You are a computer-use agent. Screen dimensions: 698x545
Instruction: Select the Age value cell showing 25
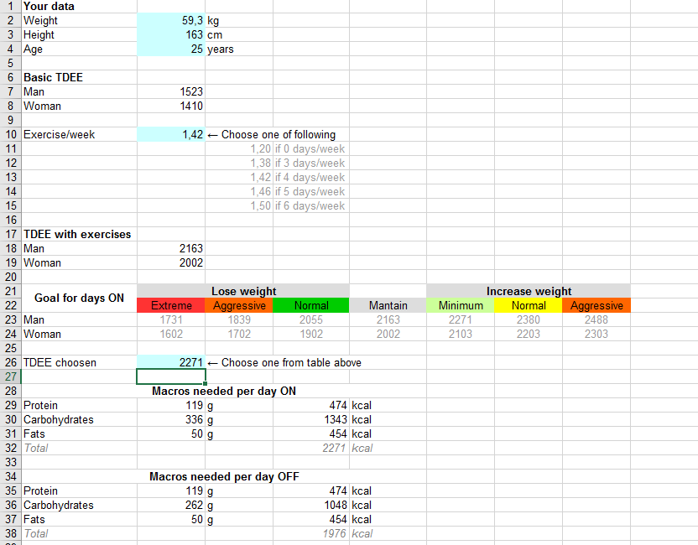pos(171,49)
